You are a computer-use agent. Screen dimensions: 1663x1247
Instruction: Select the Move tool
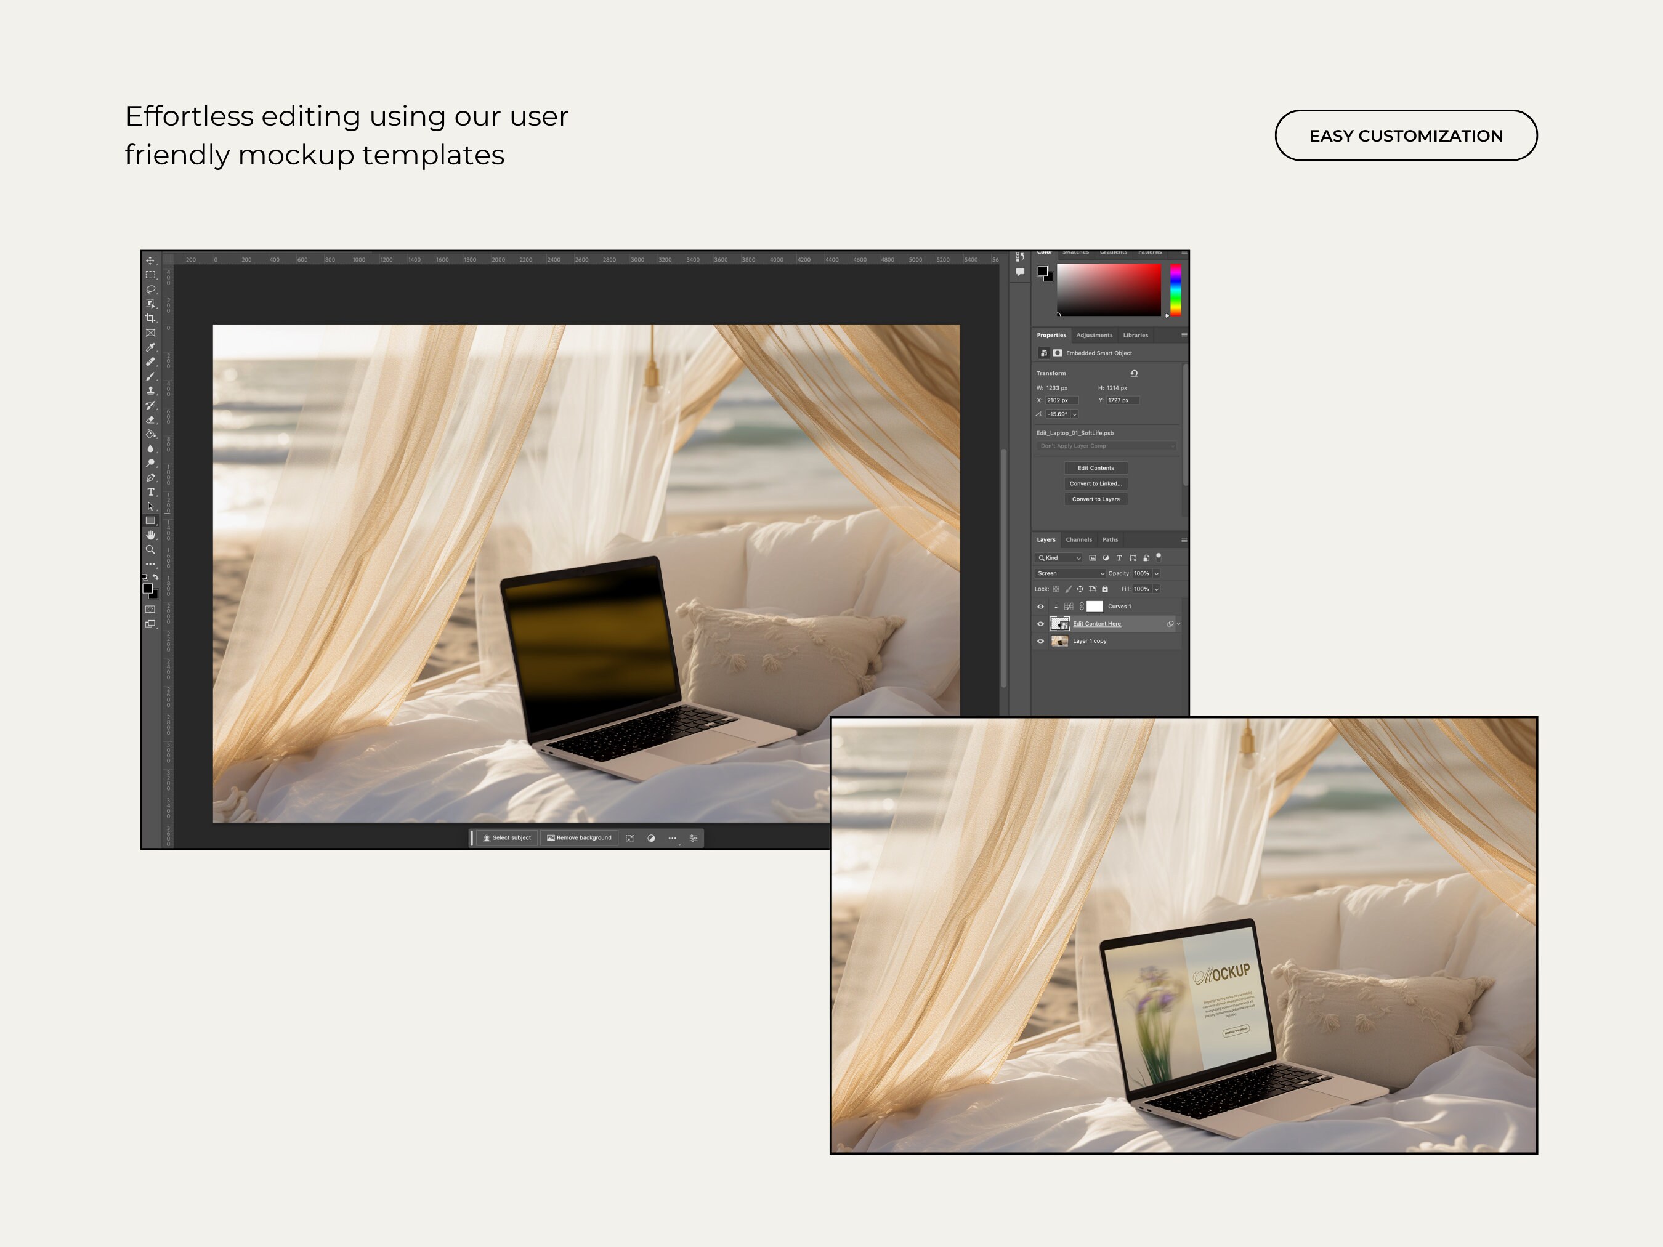coord(150,261)
